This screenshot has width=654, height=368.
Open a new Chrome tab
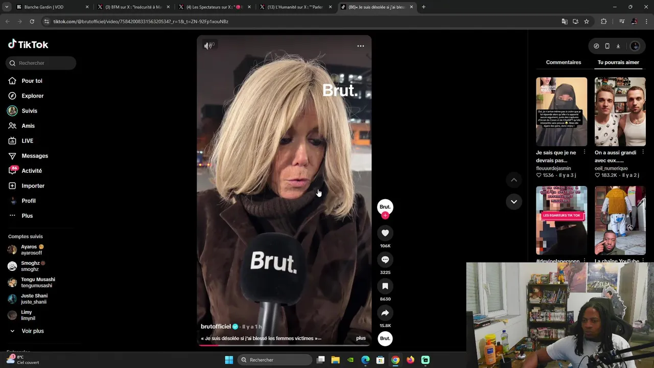click(x=424, y=7)
